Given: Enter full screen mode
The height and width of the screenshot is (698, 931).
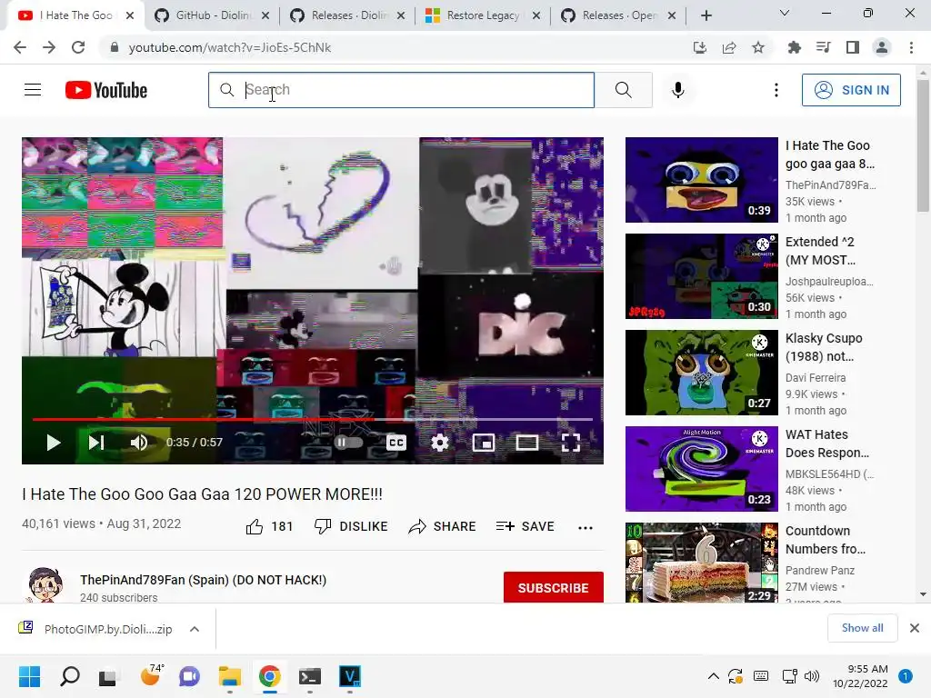Looking at the screenshot, I should (571, 443).
